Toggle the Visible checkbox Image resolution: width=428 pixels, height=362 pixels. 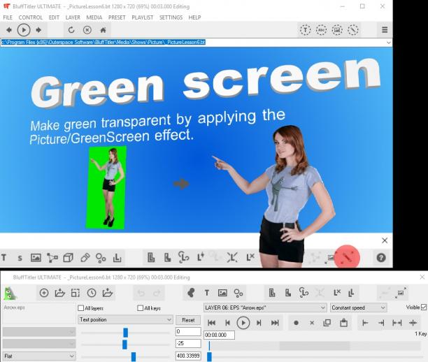click(x=424, y=307)
